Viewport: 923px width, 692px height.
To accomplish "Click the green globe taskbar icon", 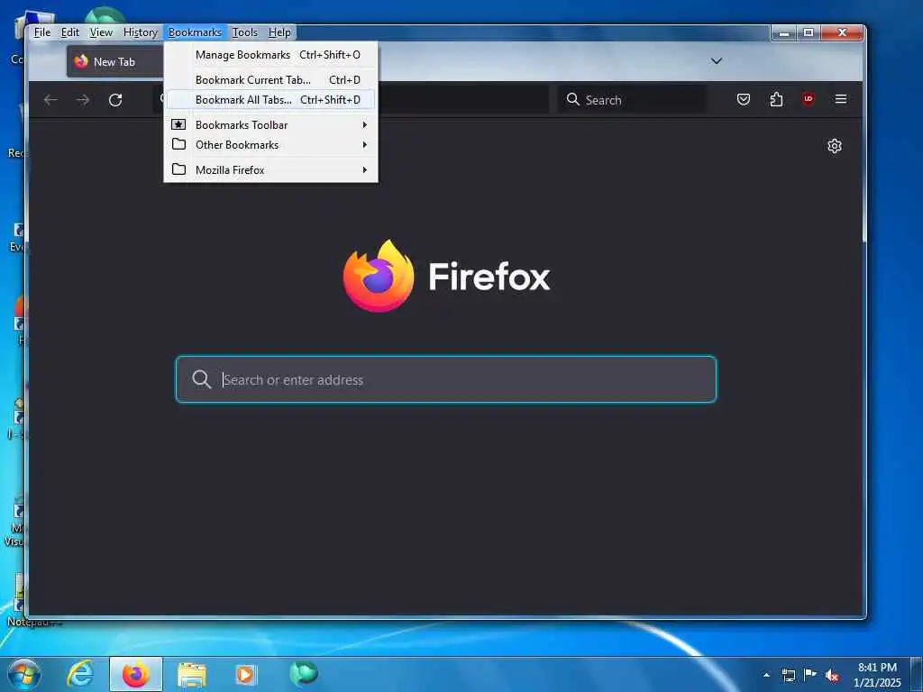I will point(303,672).
